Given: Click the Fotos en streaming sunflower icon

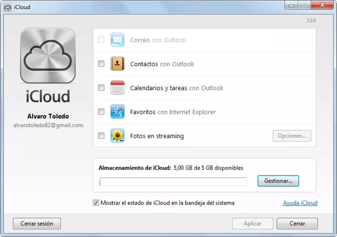Looking at the screenshot, I should (117, 135).
